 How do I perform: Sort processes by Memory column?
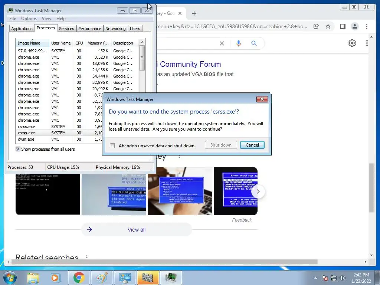(x=98, y=43)
